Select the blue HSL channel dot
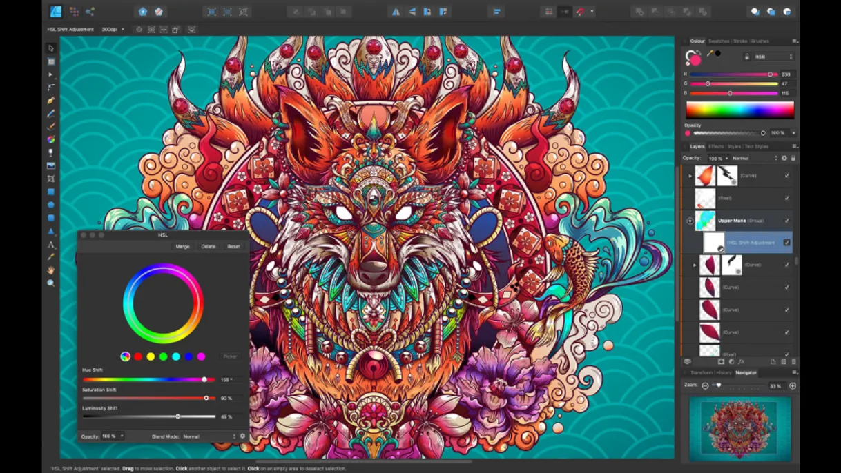 point(188,356)
